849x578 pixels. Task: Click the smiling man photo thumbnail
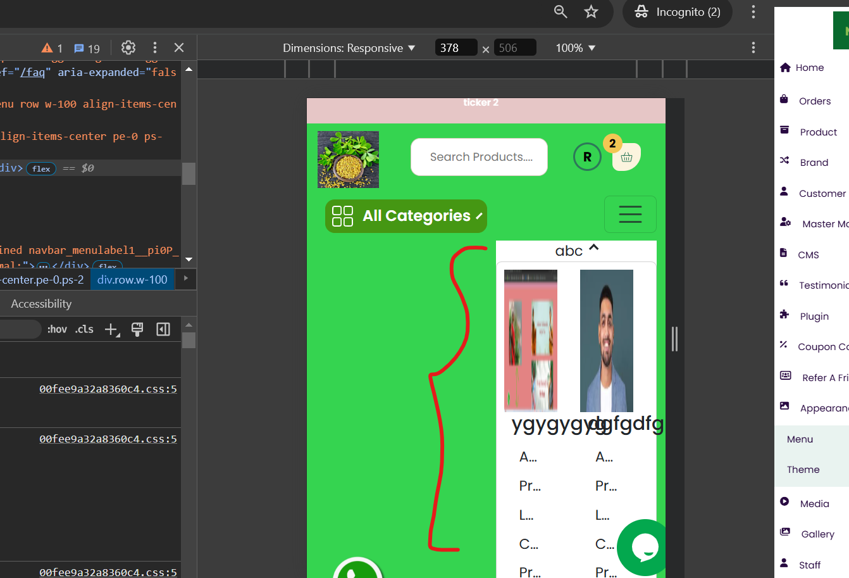[x=607, y=341]
